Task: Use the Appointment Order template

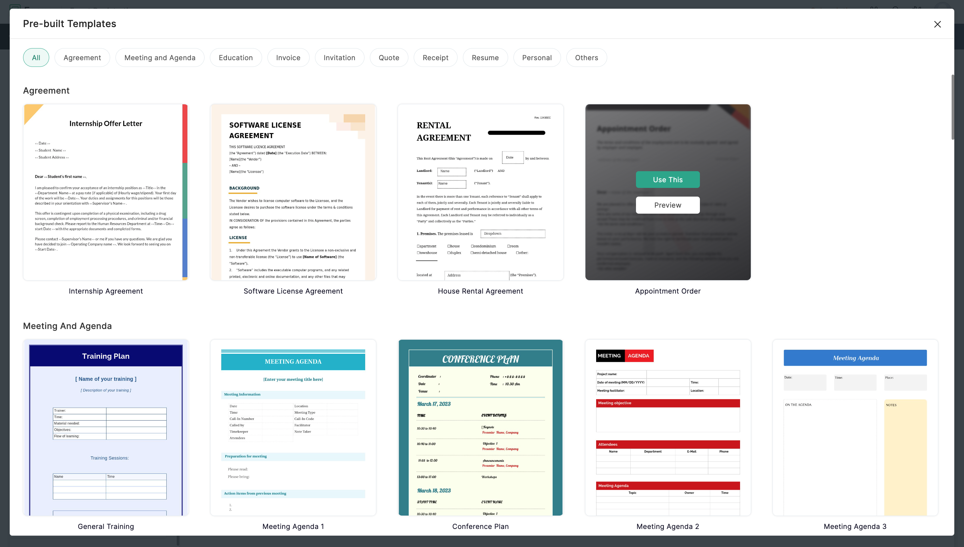Action: pos(667,179)
